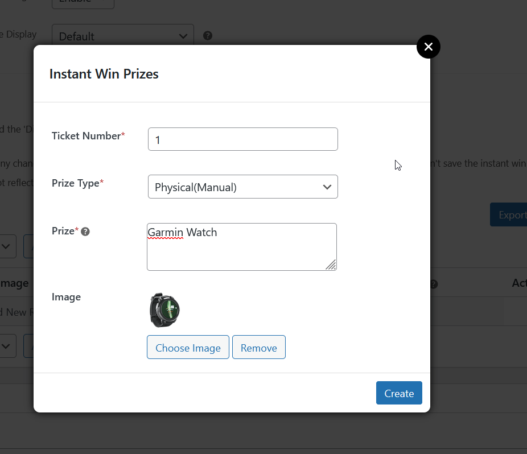
Task: Expand the dimmed Default display dropdown
Action: tap(122, 36)
